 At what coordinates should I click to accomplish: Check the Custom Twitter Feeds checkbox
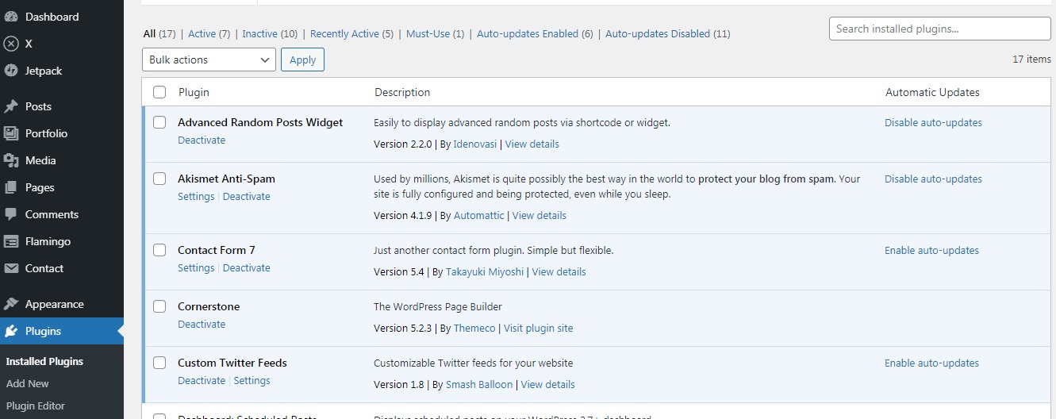point(159,363)
